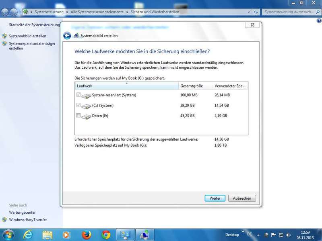
Task: Click the 14,56 GB required space value
Action: point(222,139)
